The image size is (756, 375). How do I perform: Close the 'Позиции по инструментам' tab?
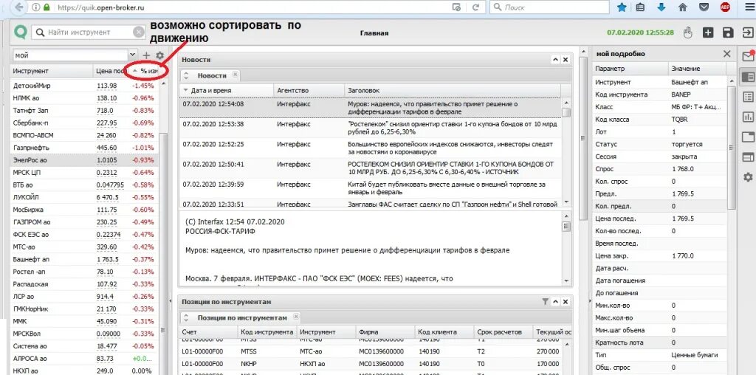click(x=295, y=317)
